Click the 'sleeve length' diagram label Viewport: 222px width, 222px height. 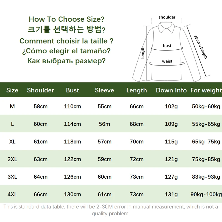pos(201,47)
